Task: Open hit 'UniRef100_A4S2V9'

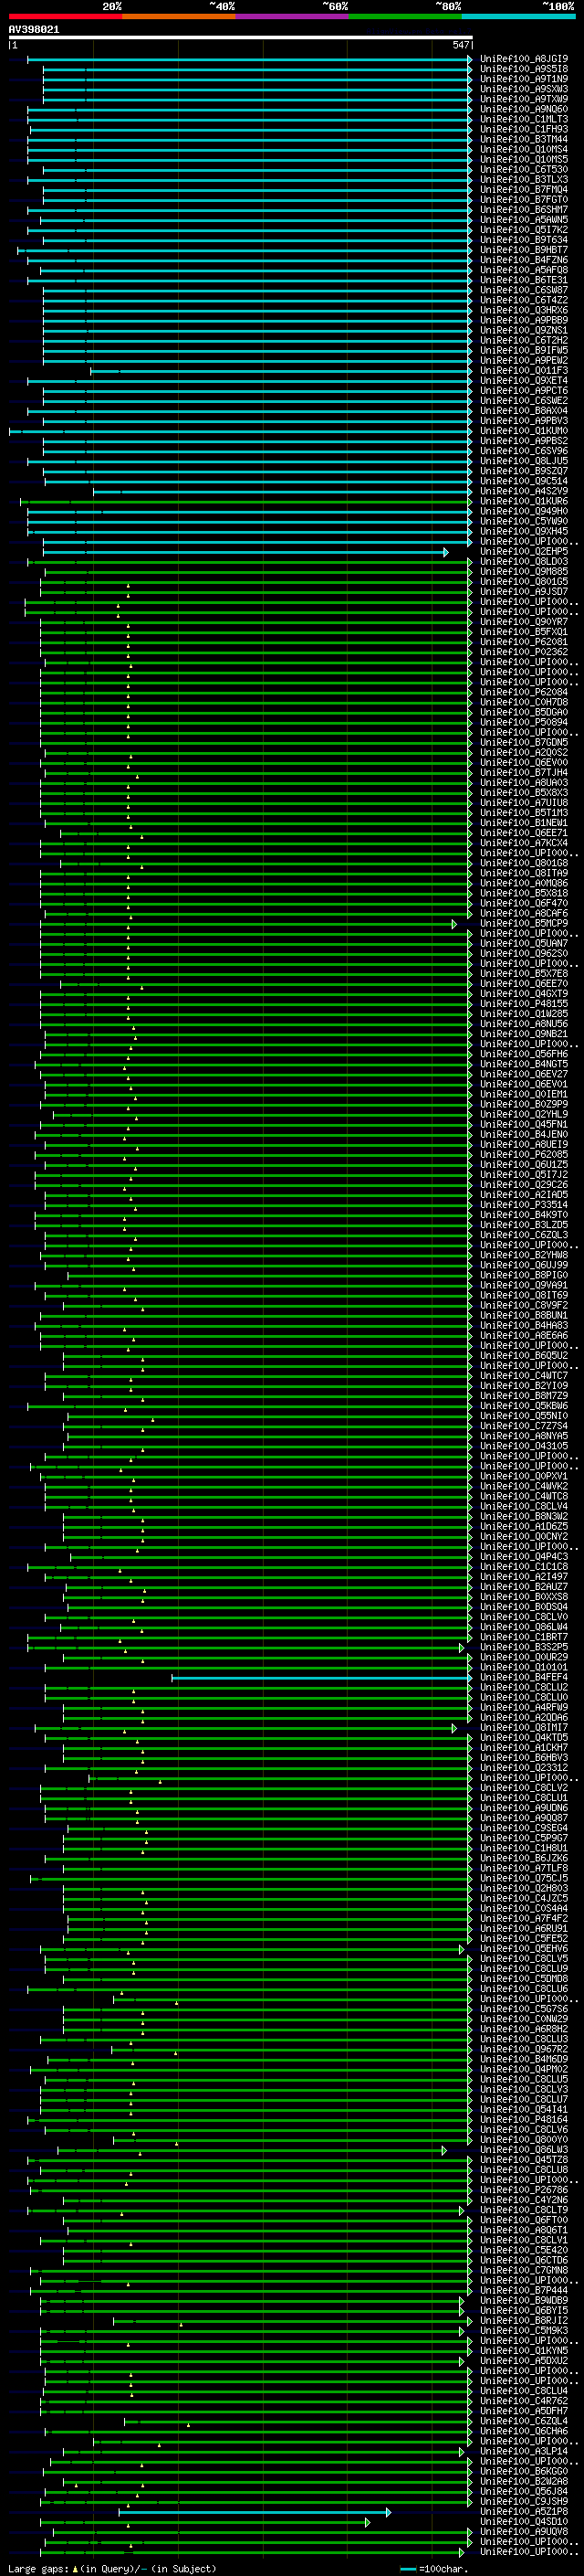Action: point(524,491)
